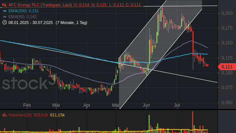Click the red 0,111 current price tag
This screenshot has height=133, width=236.
point(227,67)
